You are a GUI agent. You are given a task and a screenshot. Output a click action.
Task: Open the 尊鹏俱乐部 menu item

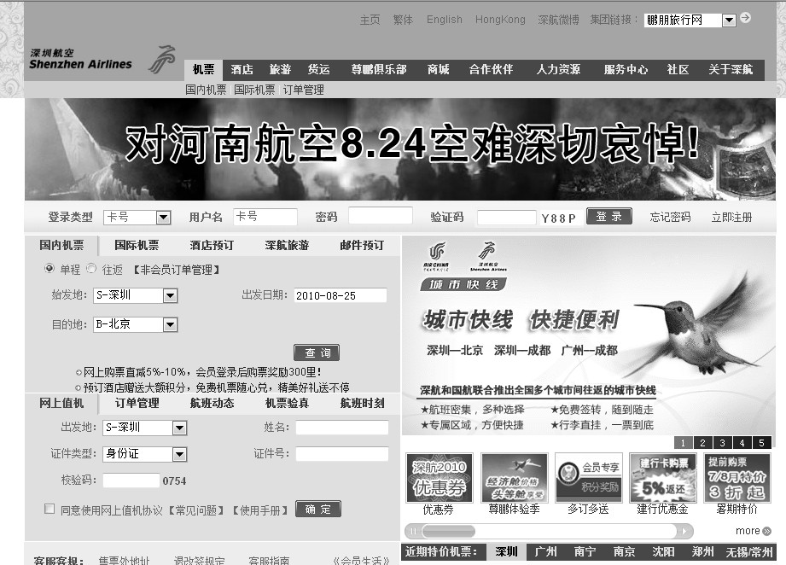(x=379, y=70)
